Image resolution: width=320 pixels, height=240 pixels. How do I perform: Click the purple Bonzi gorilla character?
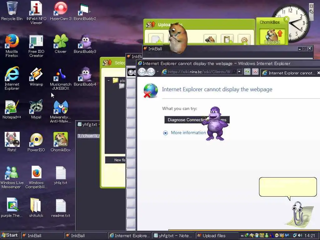coord(215,124)
